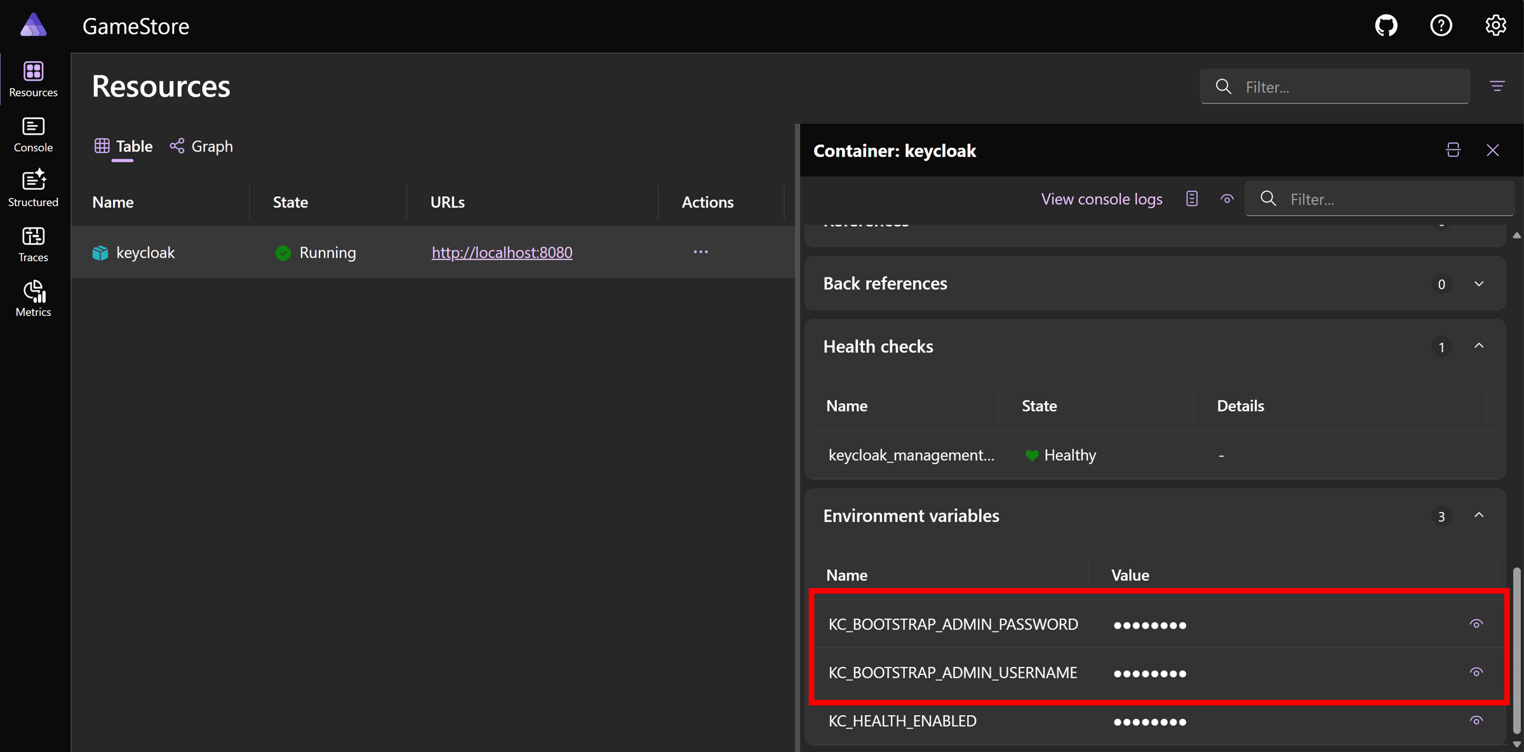The height and width of the screenshot is (752, 1524).
Task: Expand the Back references section
Action: pyautogui.click(x=1479, y=284)
